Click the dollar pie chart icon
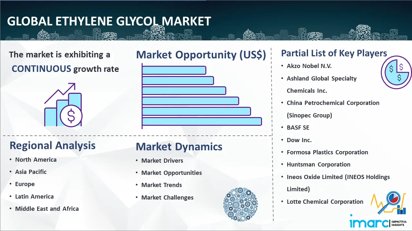This screenshot has height=231, width=412. tap(396, 72)
